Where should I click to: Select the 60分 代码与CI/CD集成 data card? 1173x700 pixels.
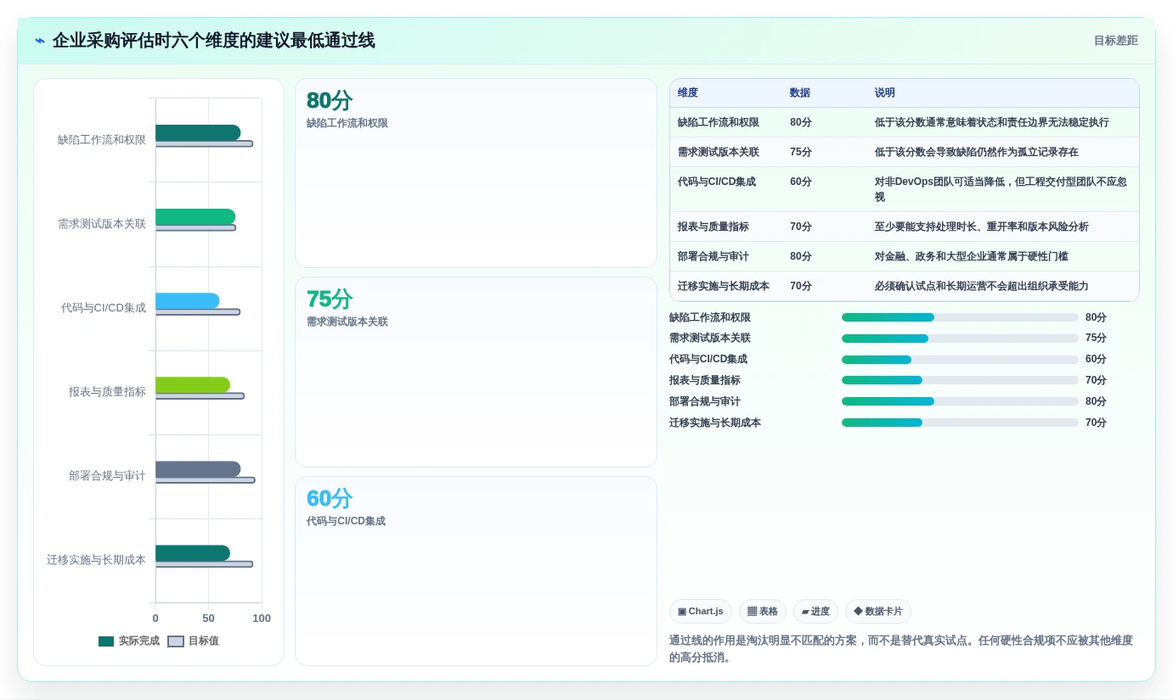point(476,571)
